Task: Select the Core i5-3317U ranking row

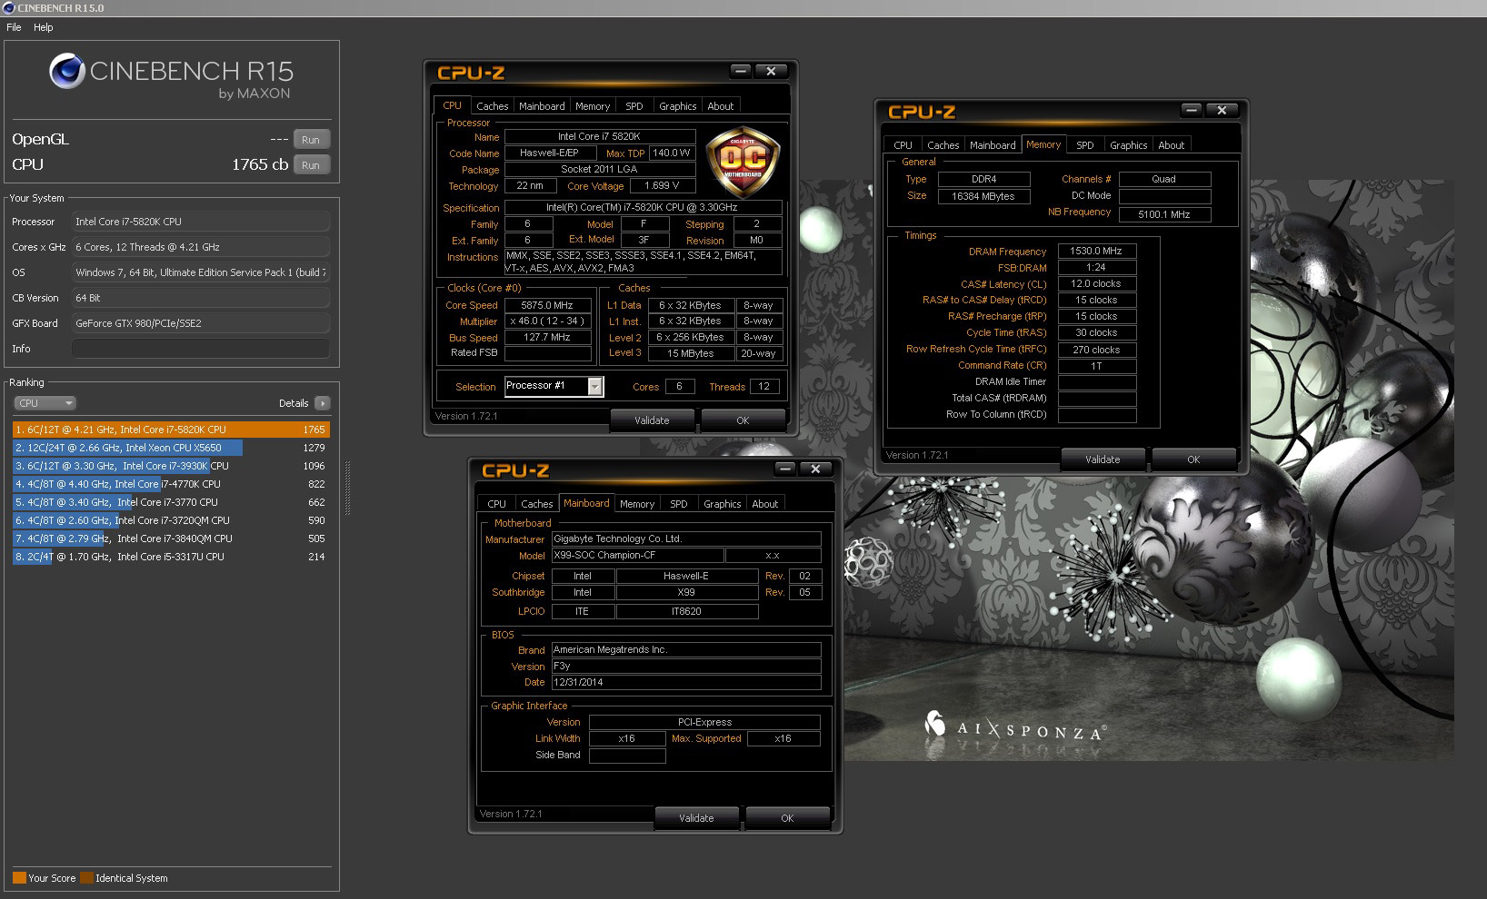Action: (171, 557)
